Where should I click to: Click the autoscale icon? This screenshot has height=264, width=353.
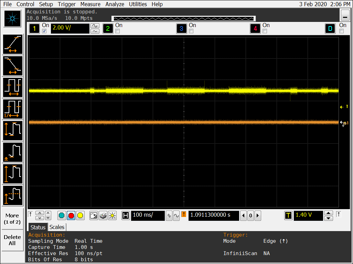(94, 216)
